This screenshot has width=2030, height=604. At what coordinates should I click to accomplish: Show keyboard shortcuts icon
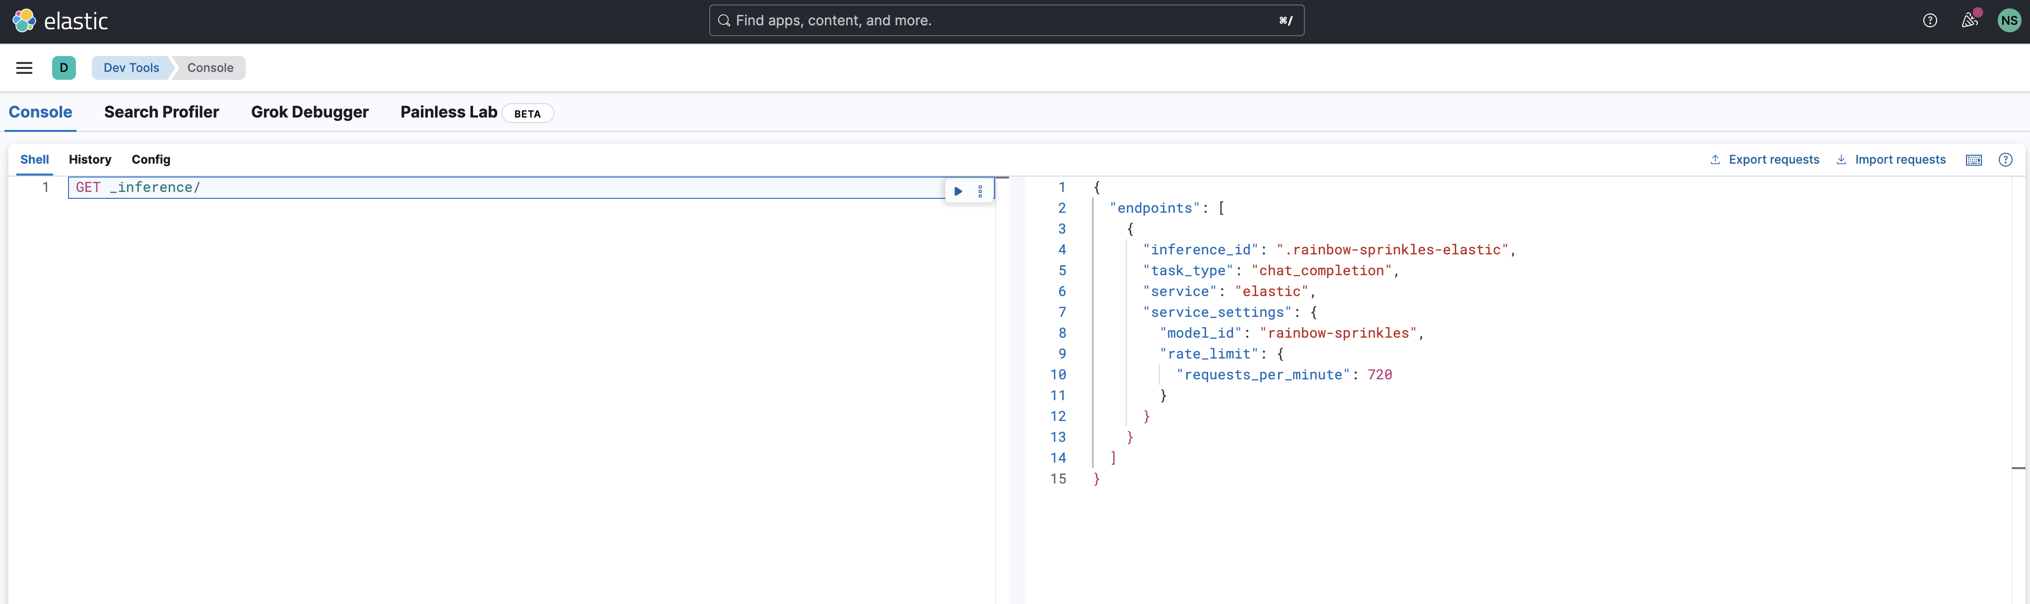(x=1974, y=160)
